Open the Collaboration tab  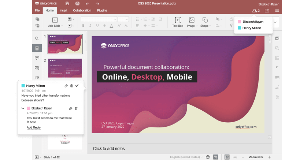(x=82, y=11)
